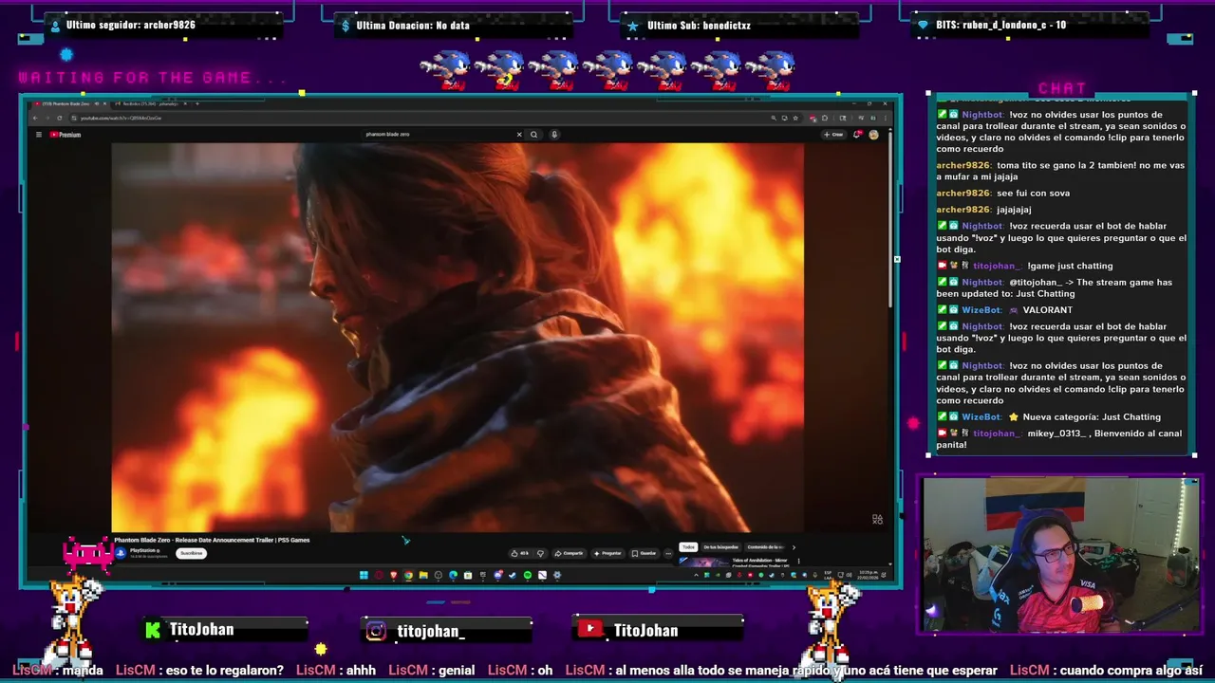Open YouTube account avatar menu

click(873, 135)
